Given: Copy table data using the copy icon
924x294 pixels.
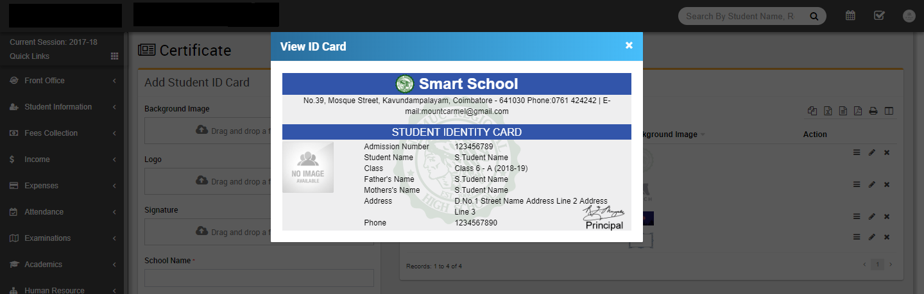Looking at the screenshot, I should coord(812,111).
